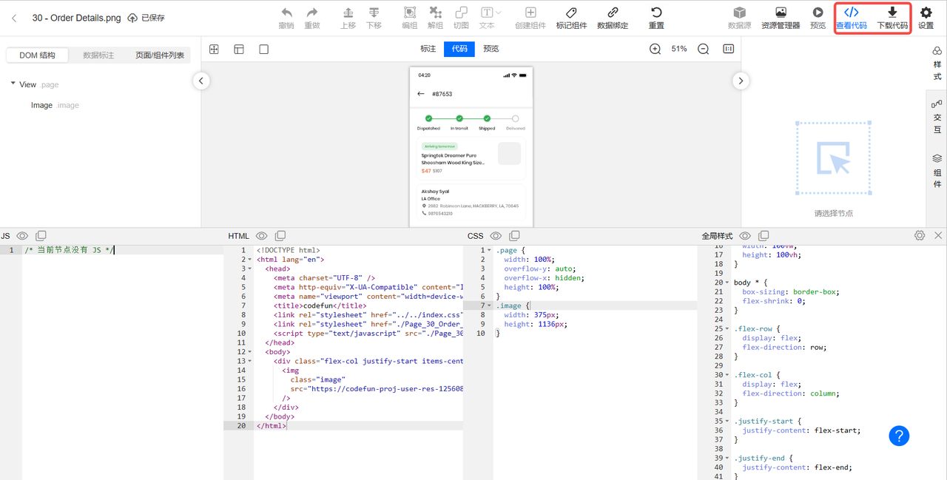Zoom in on the canvas with the plus magnifier

(655, 49)
